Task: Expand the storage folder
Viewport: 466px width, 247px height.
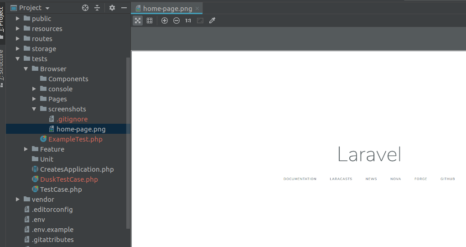Action: (17, 48)
